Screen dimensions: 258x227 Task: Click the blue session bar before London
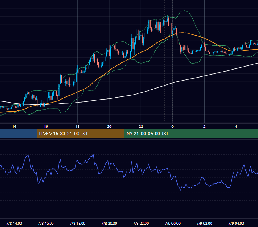click(x=19, y=134)
